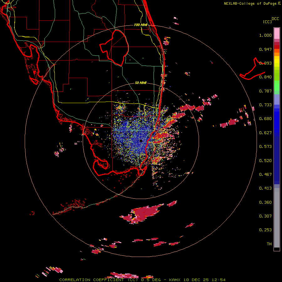Select the 0.733 scale value
The image size is (282, 282).
[x=265, y=105]
